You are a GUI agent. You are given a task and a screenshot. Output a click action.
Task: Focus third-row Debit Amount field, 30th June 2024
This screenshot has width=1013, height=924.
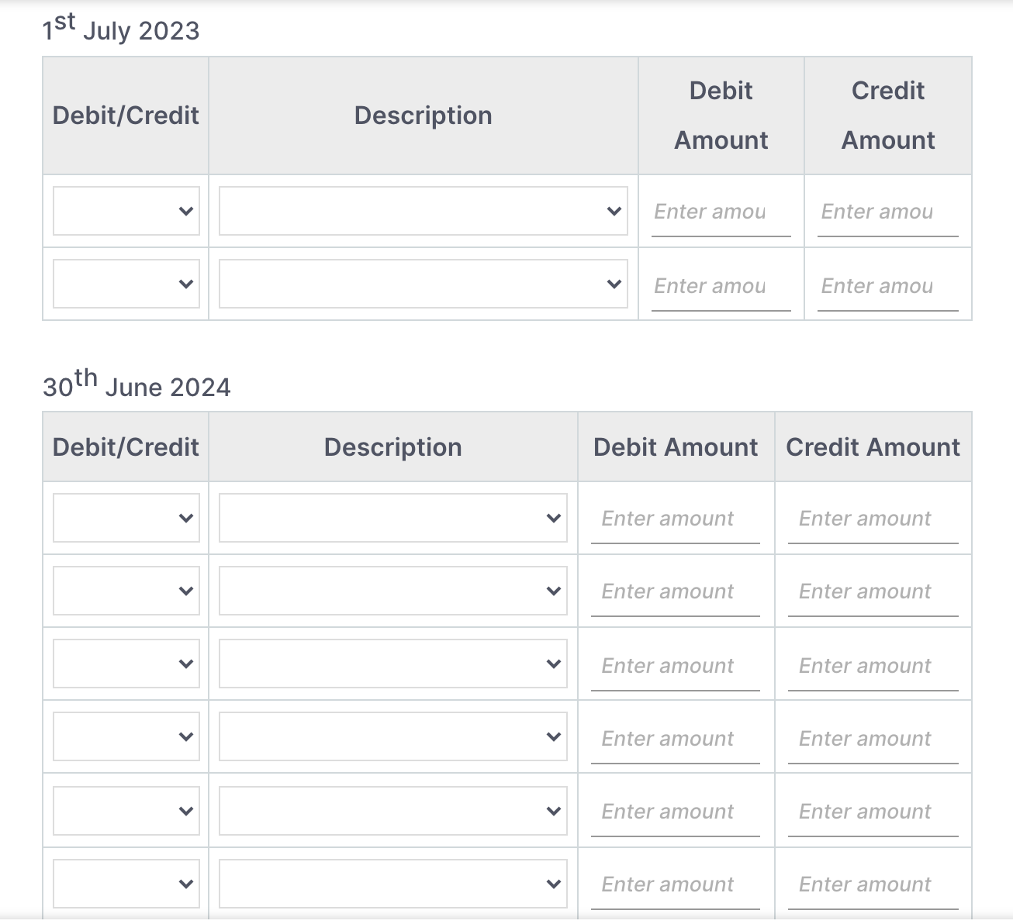pyautogui.click(x=676, y=666)
